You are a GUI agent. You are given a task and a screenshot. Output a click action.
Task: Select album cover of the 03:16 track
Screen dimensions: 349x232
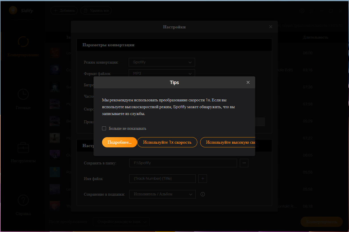(55, 70)
